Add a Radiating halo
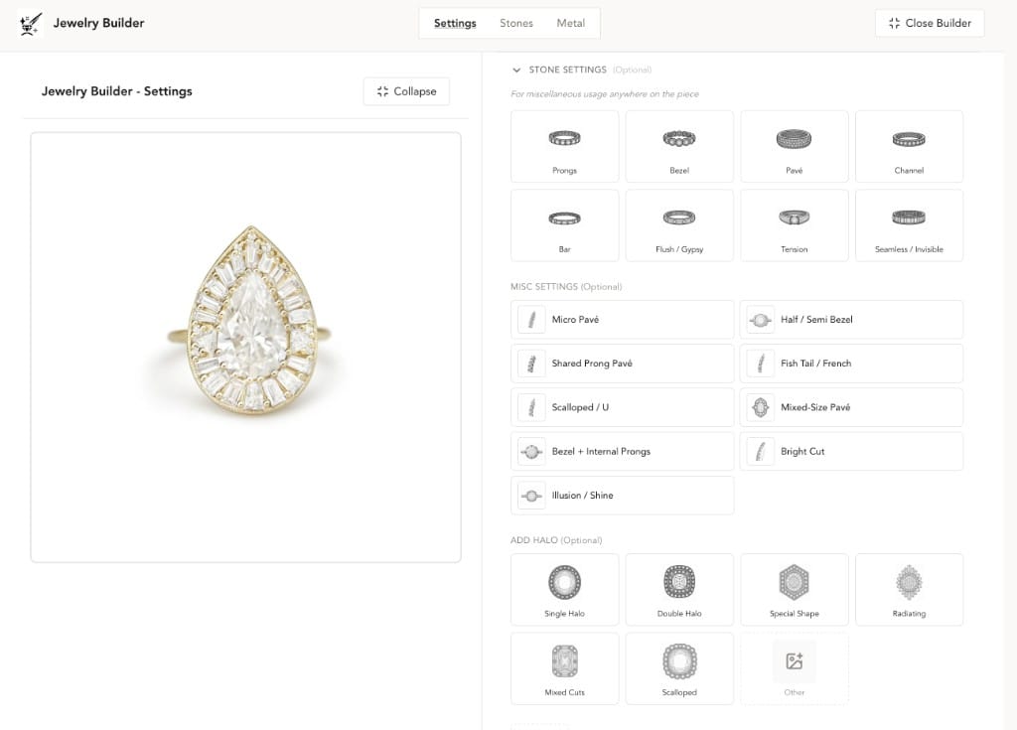1017x730 pixels. click(909, 590)
